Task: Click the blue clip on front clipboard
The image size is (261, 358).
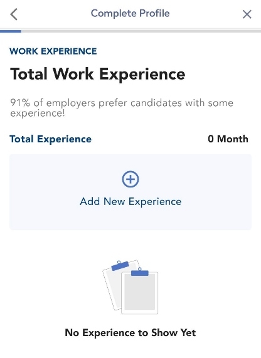Action: pos(140,272)
